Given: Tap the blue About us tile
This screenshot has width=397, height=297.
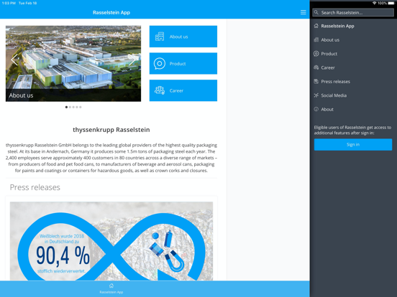Looking at the screenshot, I should point(183,37).
